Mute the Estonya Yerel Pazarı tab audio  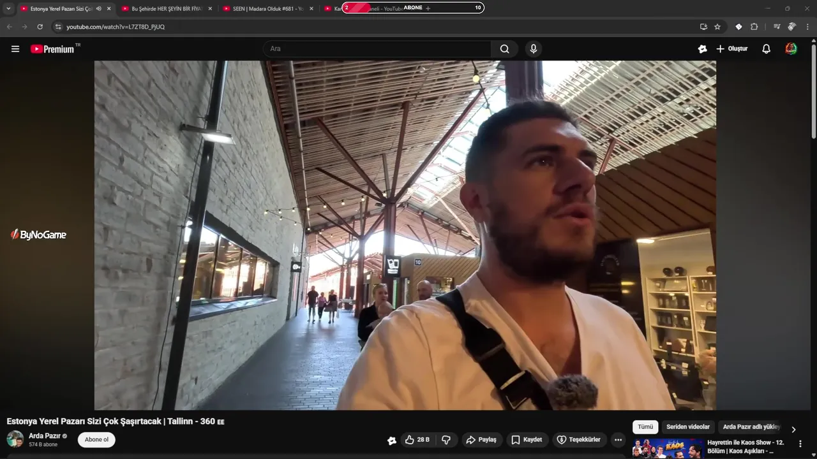point(98,8)
